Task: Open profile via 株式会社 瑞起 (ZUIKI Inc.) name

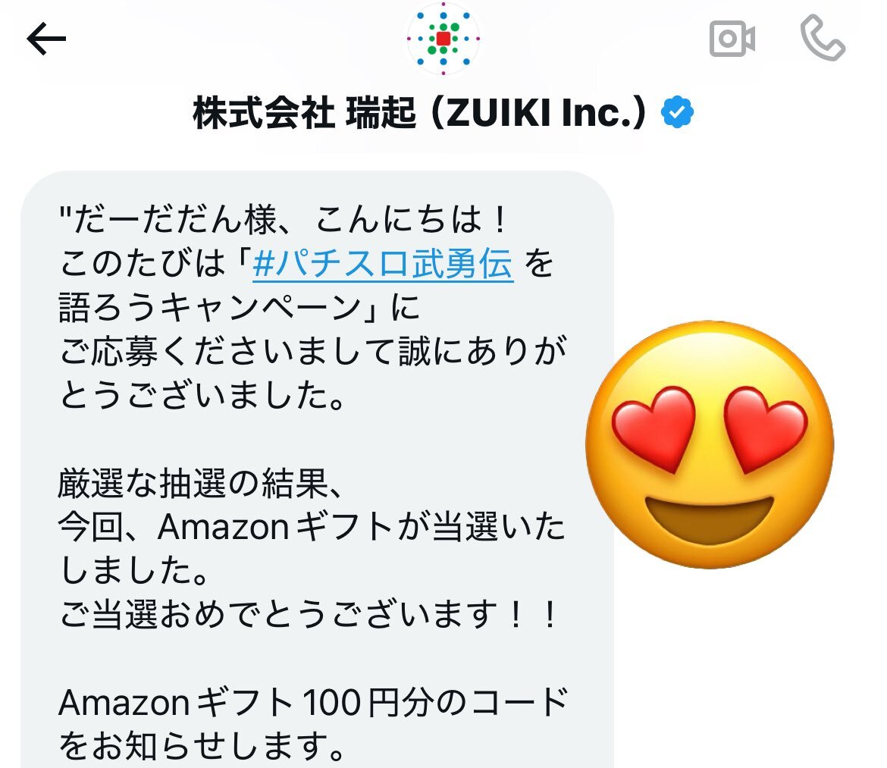Action: [x=419, y=112]
